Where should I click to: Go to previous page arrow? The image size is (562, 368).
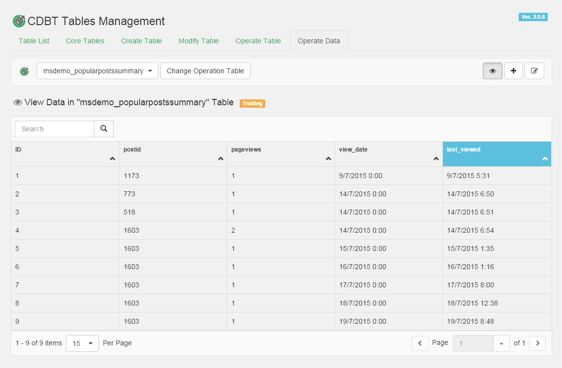click(x=420, y=343)
